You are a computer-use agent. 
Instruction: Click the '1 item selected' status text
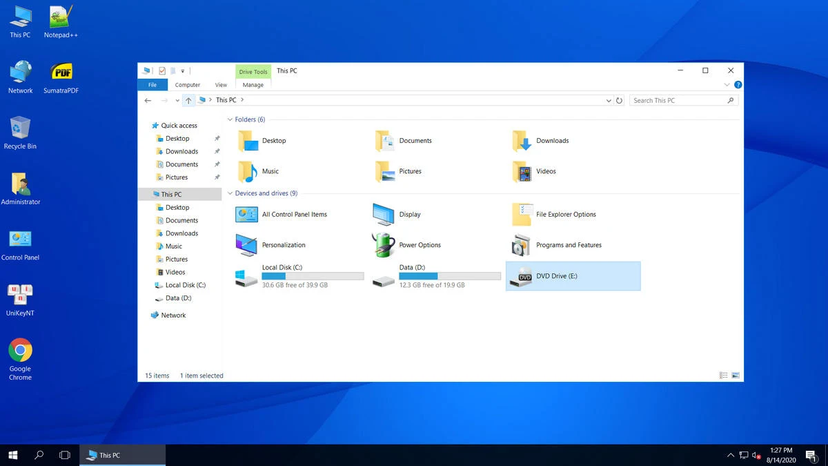tap(201, 376)
